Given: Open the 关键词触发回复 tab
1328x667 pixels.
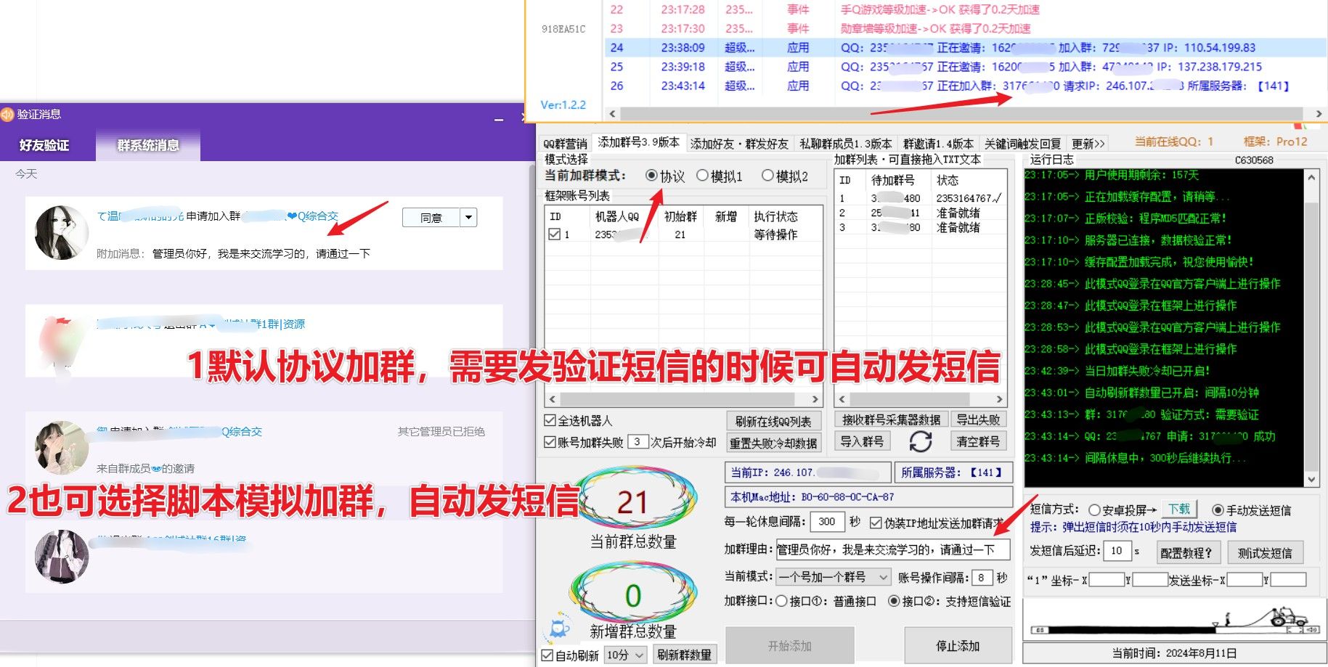Looking at the screenshot, I should click(1022, 144).
